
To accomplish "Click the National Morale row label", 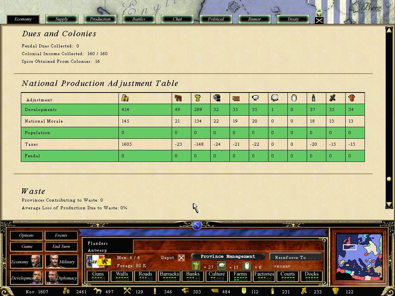I will [44, 121].
